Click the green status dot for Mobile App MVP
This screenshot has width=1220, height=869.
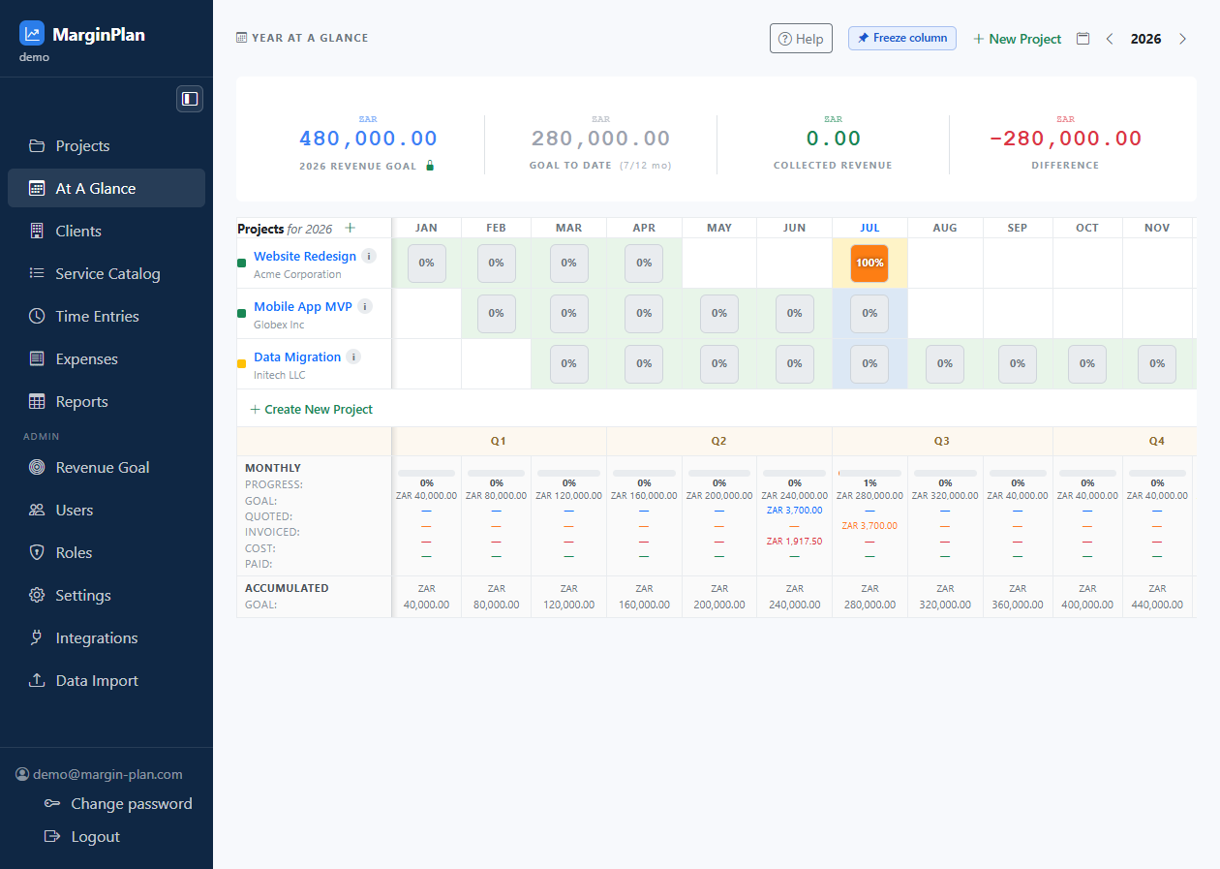[242, 314]
